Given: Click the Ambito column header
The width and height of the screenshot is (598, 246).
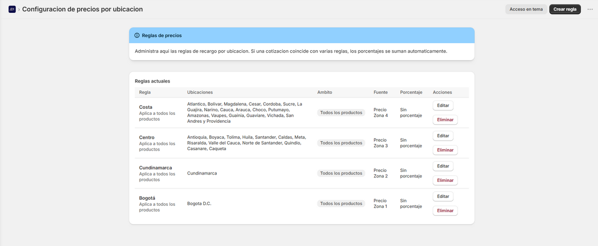Looking at the screenshot, I should click(324, 92).
